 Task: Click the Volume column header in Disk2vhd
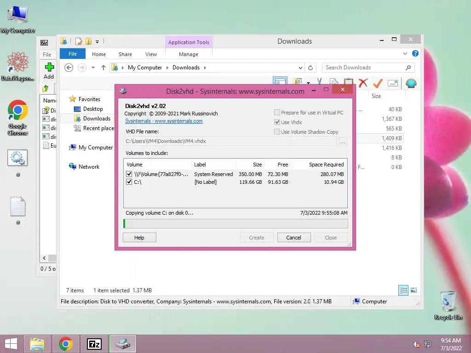click(x=158, y=165)
